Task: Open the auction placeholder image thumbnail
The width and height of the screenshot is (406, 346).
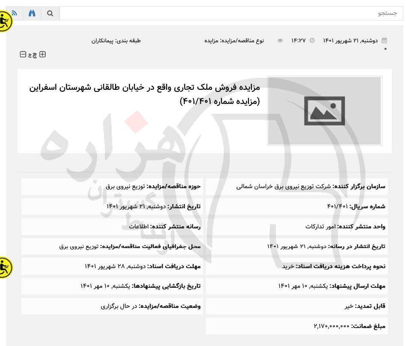Action: (x=324, y=111)
